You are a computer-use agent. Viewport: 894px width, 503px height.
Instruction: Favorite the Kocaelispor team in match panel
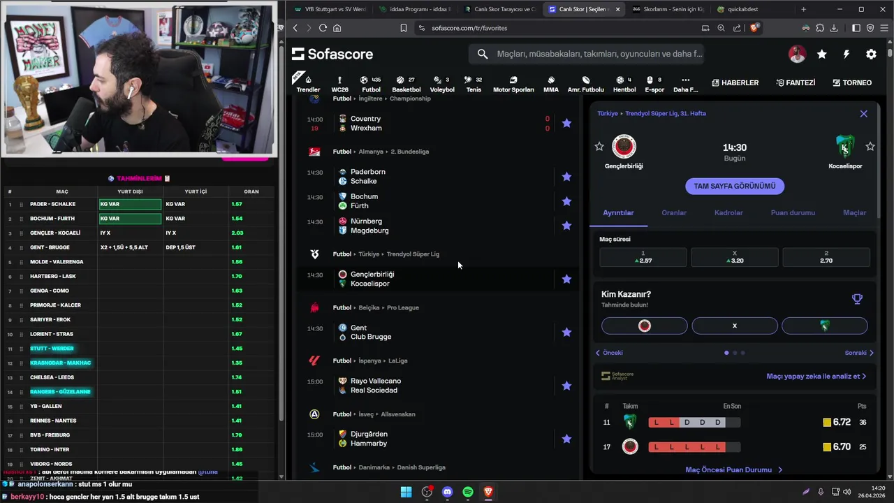pyautogui.click(x=870, y=147)
